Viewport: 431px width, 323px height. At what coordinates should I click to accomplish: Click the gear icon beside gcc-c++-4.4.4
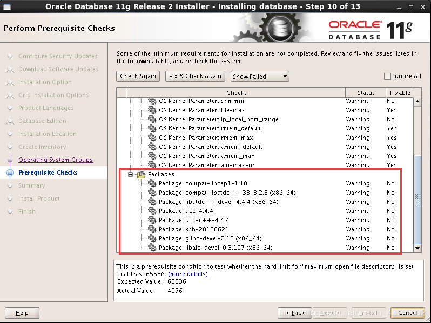[152, 220]
